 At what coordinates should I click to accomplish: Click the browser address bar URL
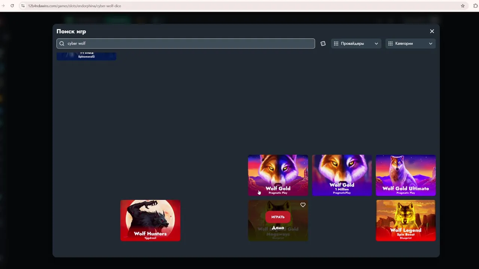coord(74,6)
